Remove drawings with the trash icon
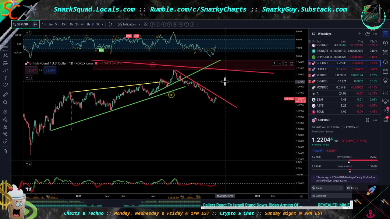This screenshot has width=390, height=219. pyautogui.click(x=5, y=151)
